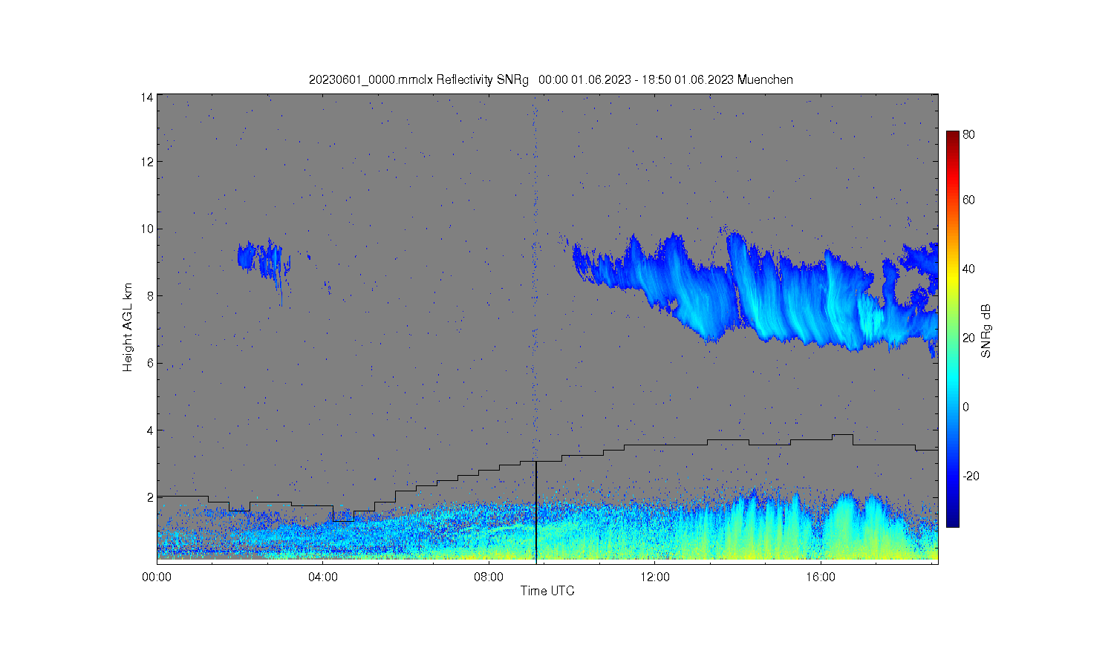
Task: Click the 'Height AGL km' axis label
Action: coord(128,328)
